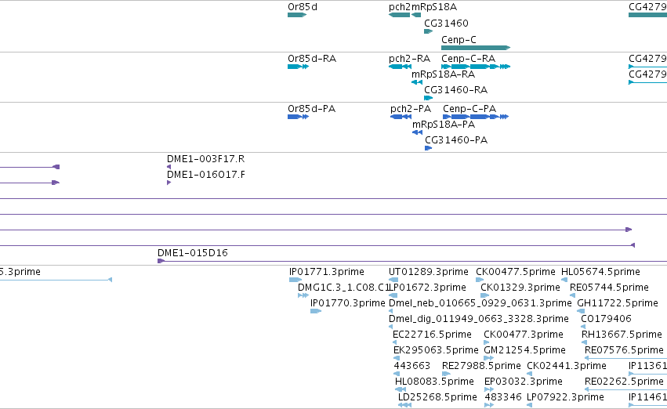Image resolution: width=667 pixels, height=409 pixels.
Task: Click the RE02262.5prime EST label
Action: point(624,382)
